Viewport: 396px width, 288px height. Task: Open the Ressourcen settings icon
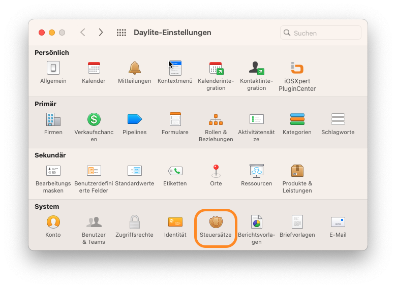click(257, 171)
